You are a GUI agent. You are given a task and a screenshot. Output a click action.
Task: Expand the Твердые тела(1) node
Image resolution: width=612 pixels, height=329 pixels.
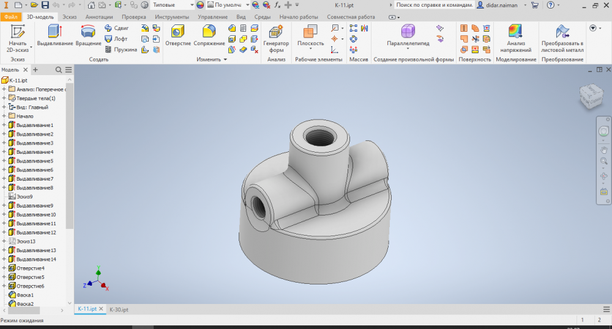(4, 98)
